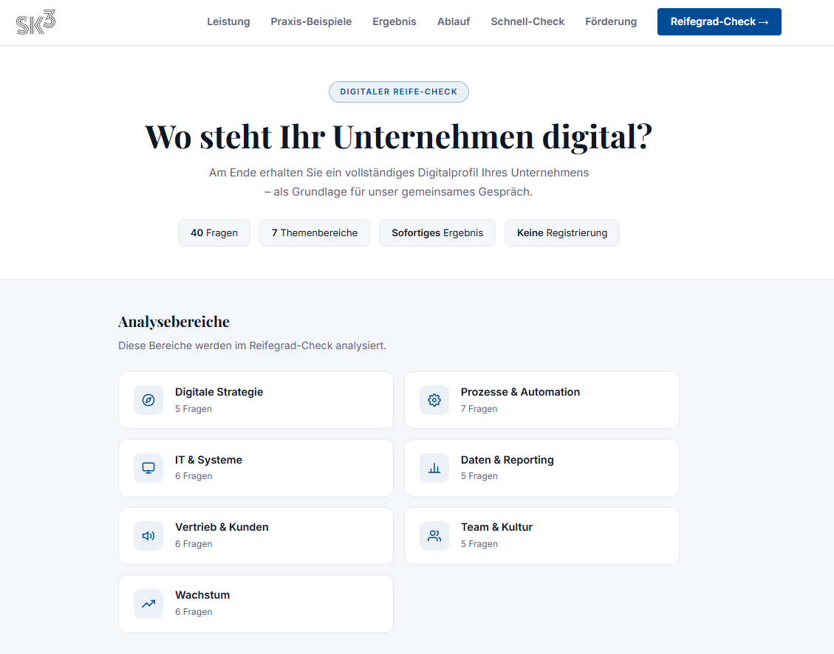The image size is (834, 654).
Task: Open the Förderung navigation item
Action: 611,22
